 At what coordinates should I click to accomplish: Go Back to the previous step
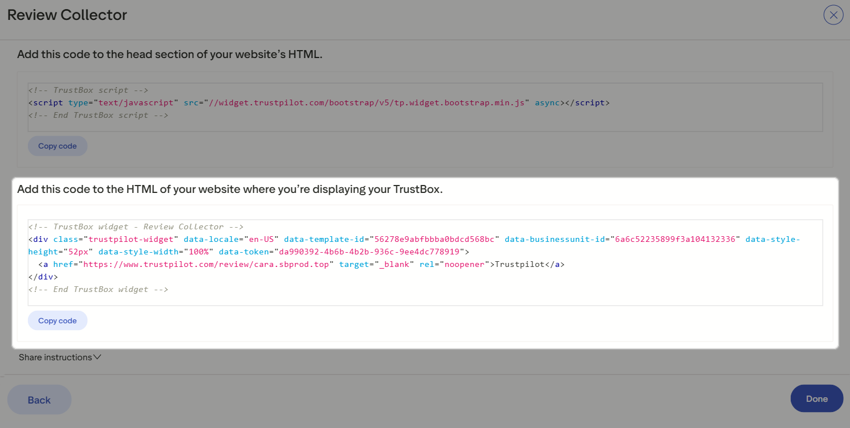[x=39, y=400]
